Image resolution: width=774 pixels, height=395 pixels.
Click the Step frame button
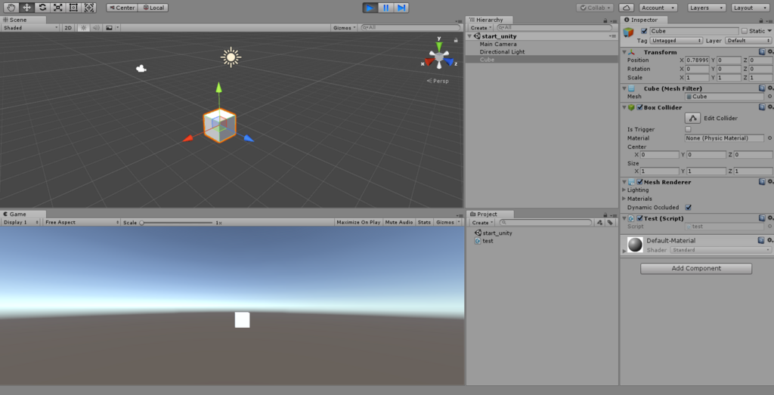pyautogui.click(x=401, y=8)
